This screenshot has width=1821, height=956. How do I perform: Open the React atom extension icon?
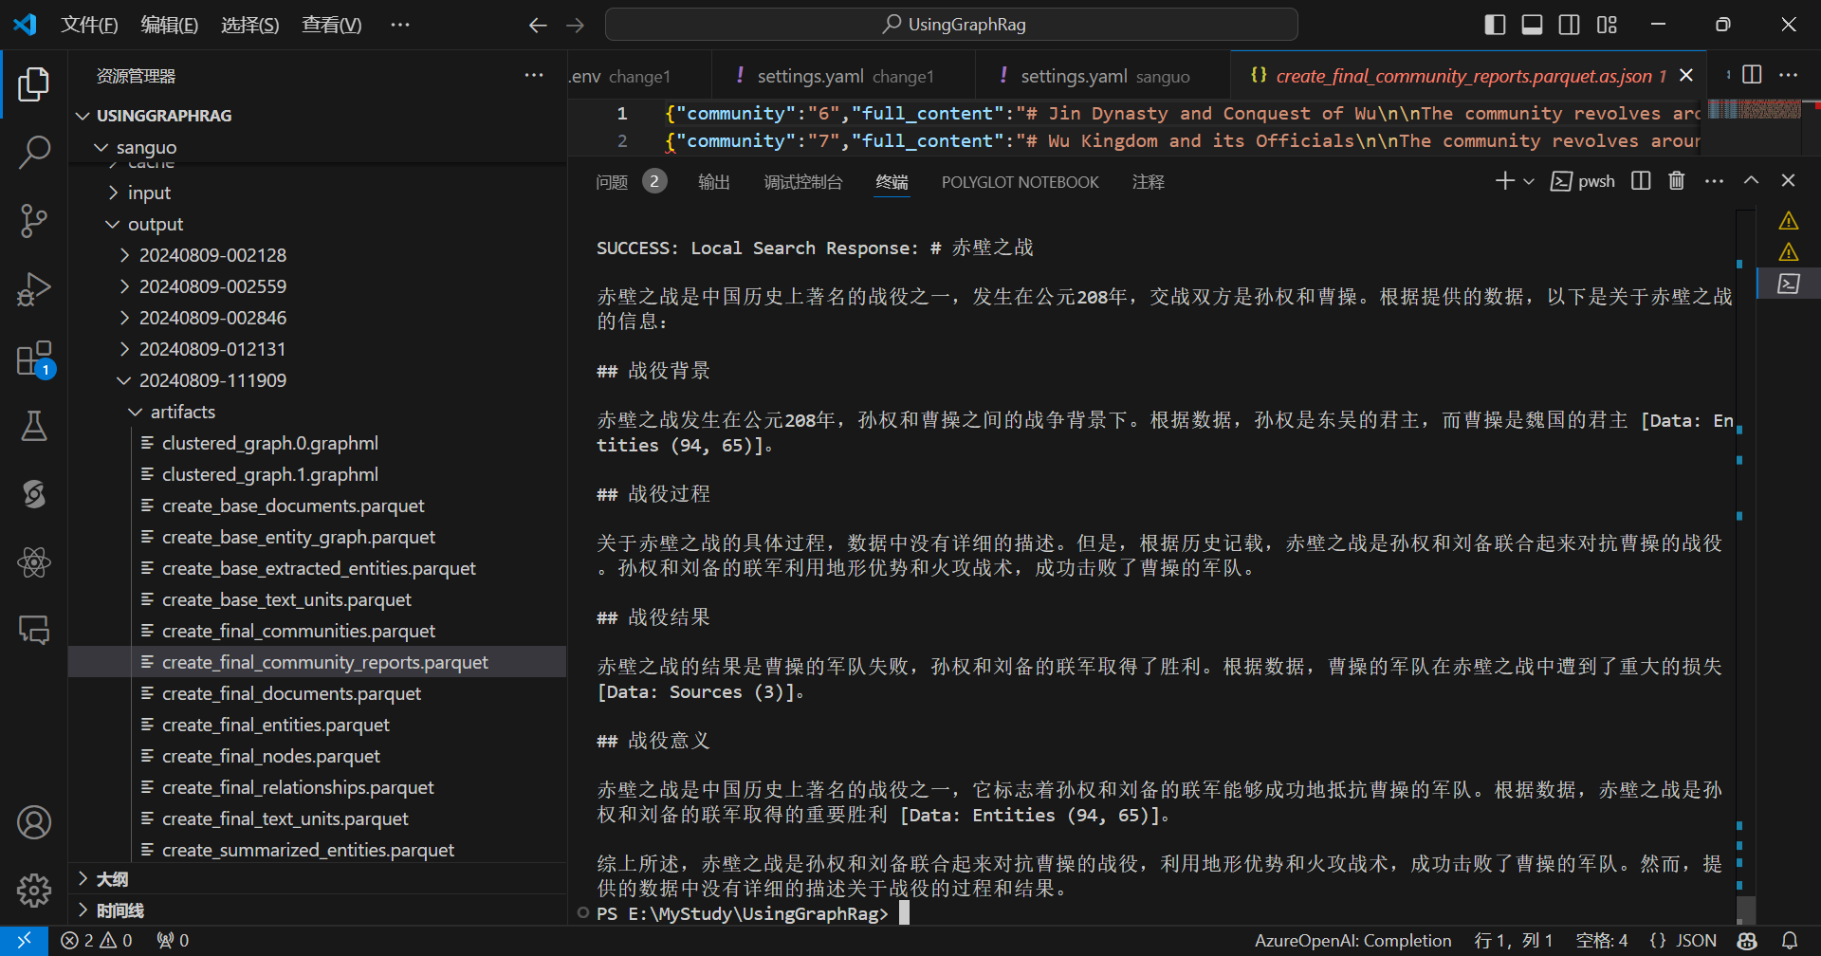coord(34,562)
